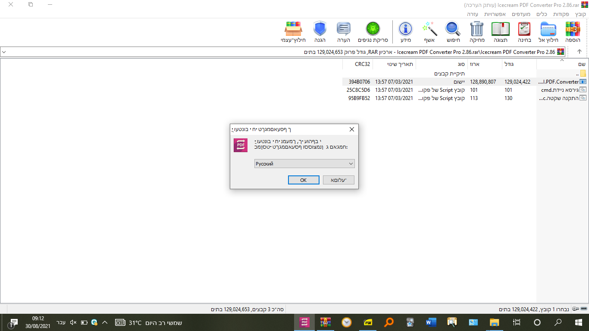
Task: Expand the address bar path history dropdown
Action: click(4, 52)
